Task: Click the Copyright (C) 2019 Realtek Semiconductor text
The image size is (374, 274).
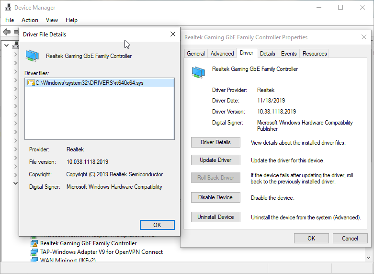Action: point(114,174)
